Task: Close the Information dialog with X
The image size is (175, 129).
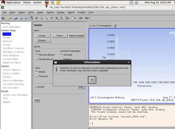Action: (x=129, y=62)
